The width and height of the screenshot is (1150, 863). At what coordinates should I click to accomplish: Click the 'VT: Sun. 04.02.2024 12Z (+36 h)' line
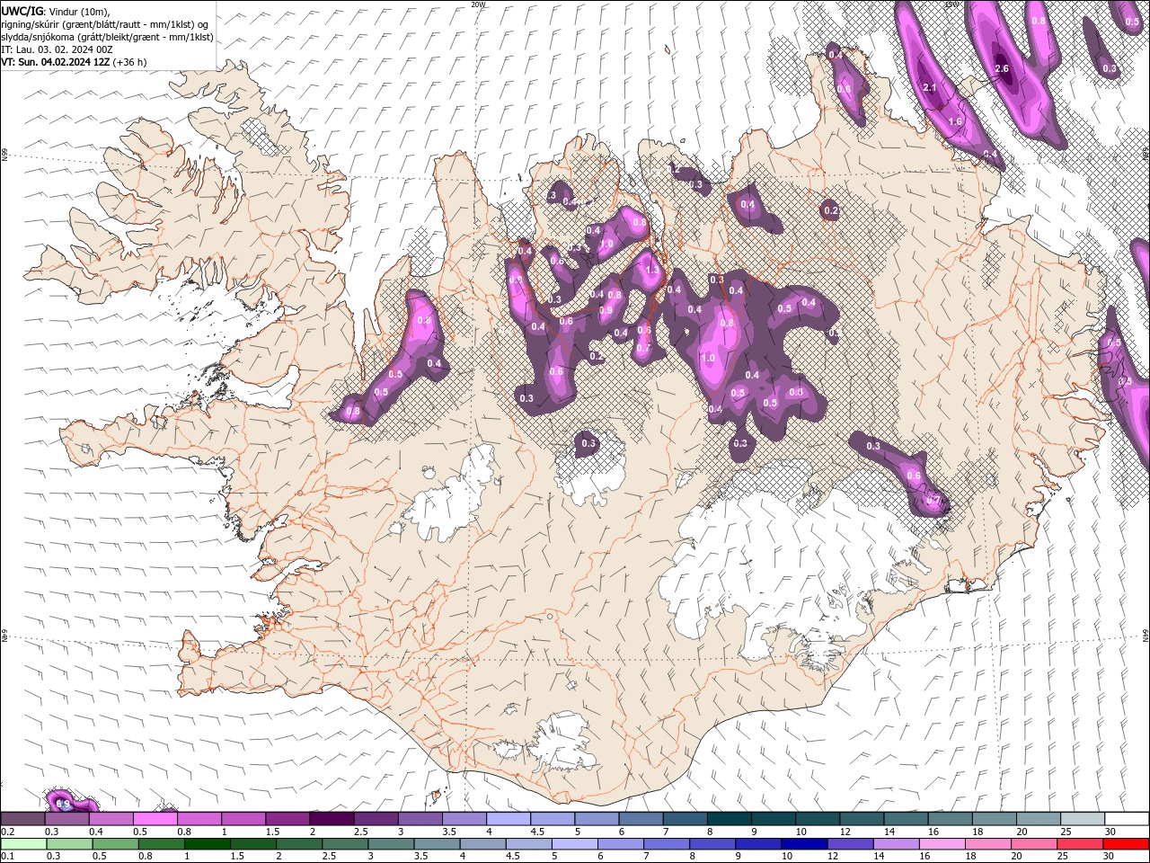[75, 62]
